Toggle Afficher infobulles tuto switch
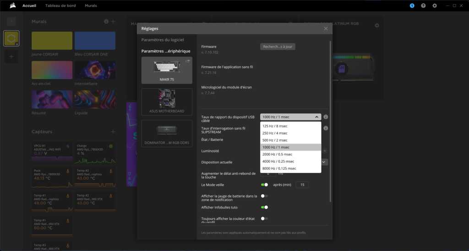The width and height of the screenshot is (469, 251). pos(264,207)
